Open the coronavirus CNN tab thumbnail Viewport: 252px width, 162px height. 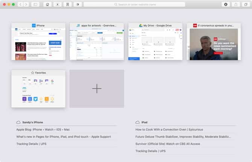pyautogui.click(x=214, y=42)
